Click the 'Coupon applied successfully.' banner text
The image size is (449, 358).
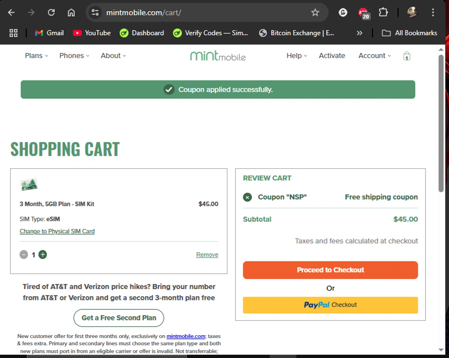[225, 90]
